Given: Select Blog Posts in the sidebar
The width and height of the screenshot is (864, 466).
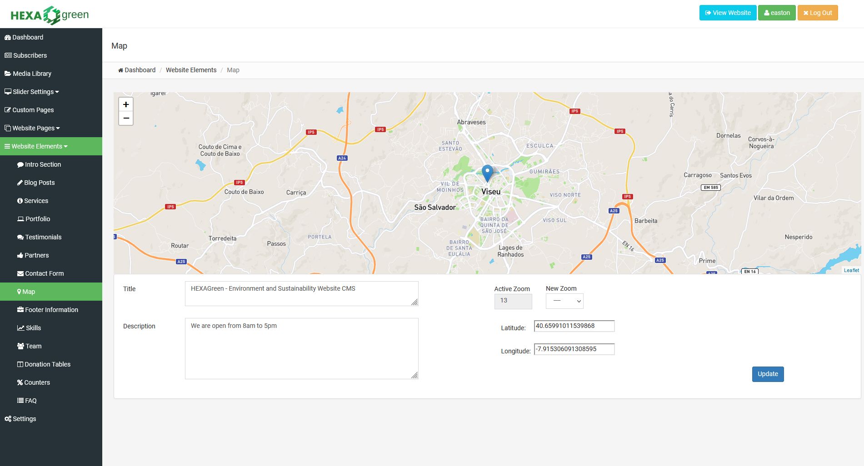Looking at the screenshot, I should coord(39,183).
